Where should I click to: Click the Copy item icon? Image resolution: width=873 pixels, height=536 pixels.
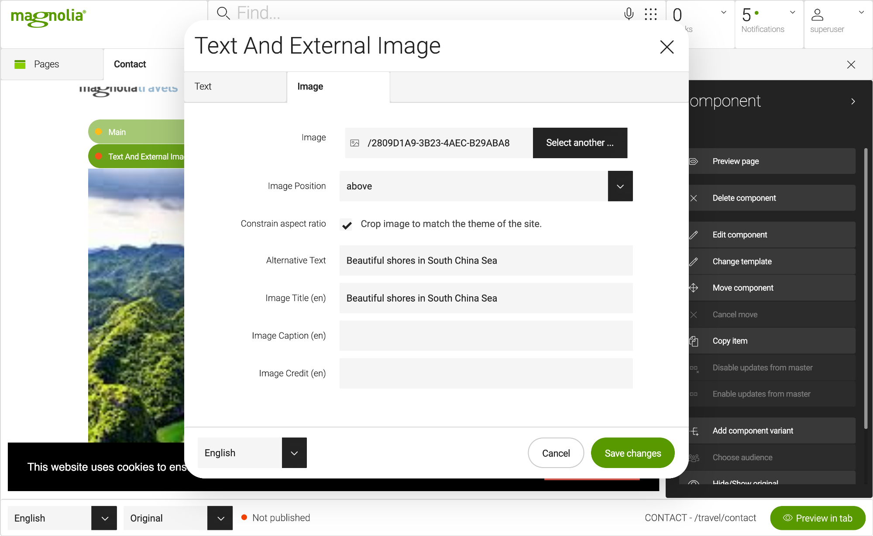[694, 341]
